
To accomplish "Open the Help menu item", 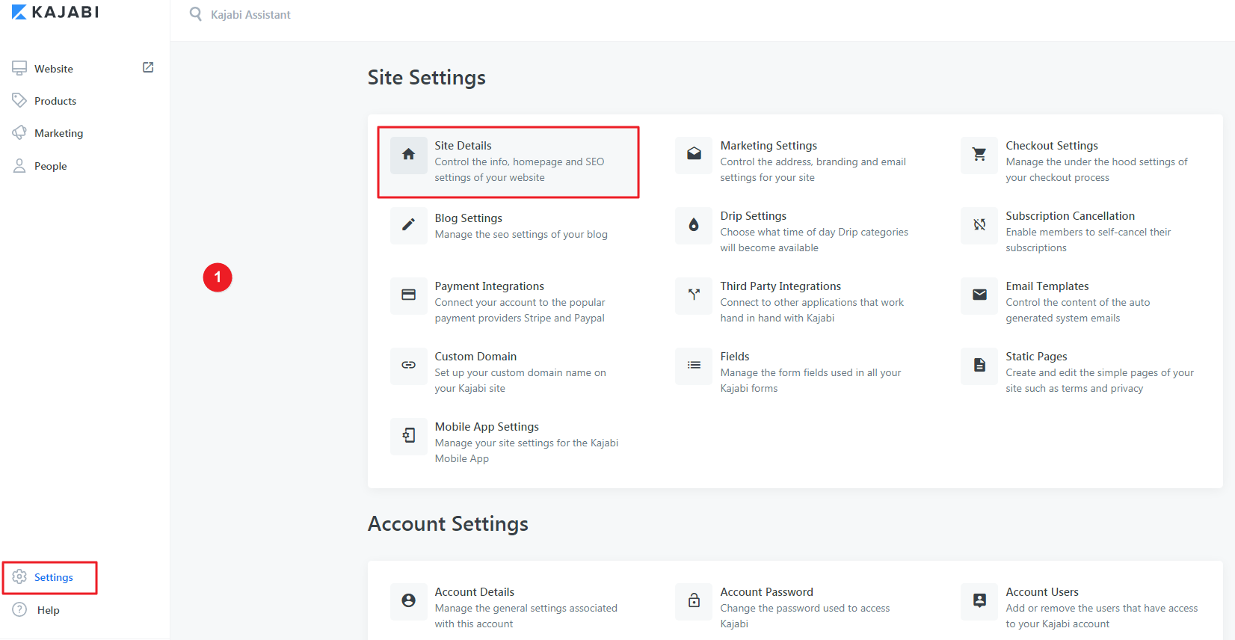I will 49,610.
